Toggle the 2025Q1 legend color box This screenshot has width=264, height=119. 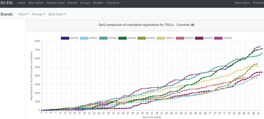click(x=84, y=38)
